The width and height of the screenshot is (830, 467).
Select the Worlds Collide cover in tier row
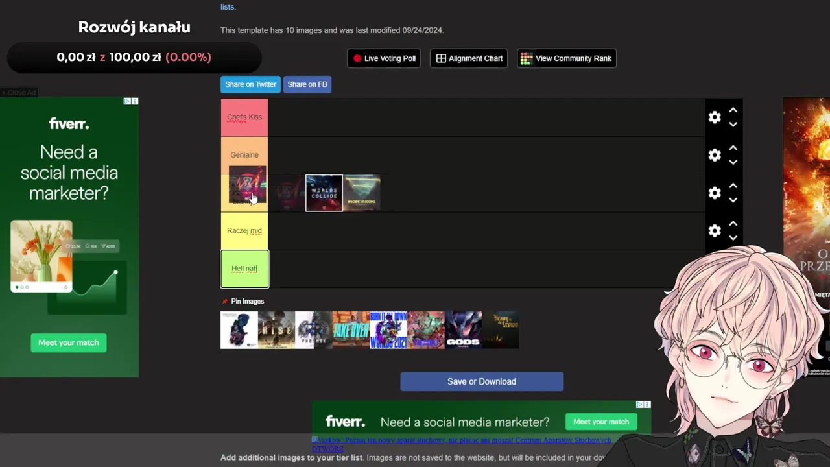pyautogui.click(x=324, y=193)
